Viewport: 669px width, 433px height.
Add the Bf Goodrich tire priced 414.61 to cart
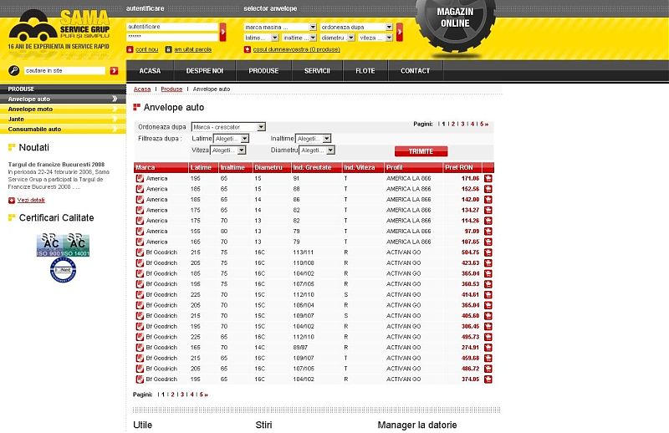[x=488, y=295]
